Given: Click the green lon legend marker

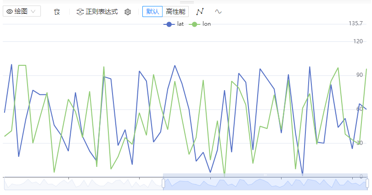Looking at the screenshot, I should 195,24.
